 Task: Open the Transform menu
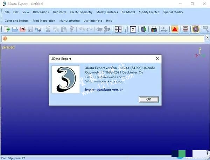(x=59, y=12)
